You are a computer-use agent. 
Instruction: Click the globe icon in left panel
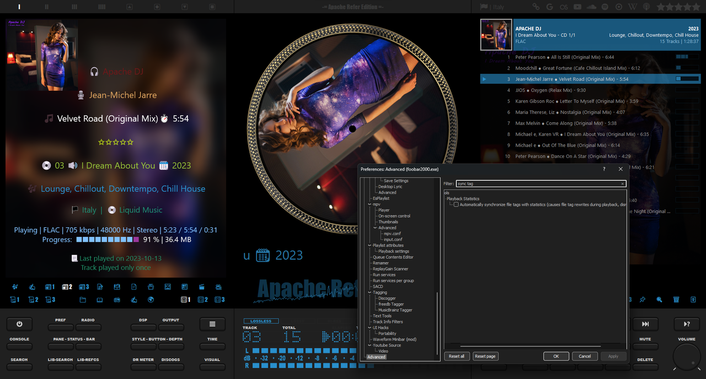click(151, 300)
